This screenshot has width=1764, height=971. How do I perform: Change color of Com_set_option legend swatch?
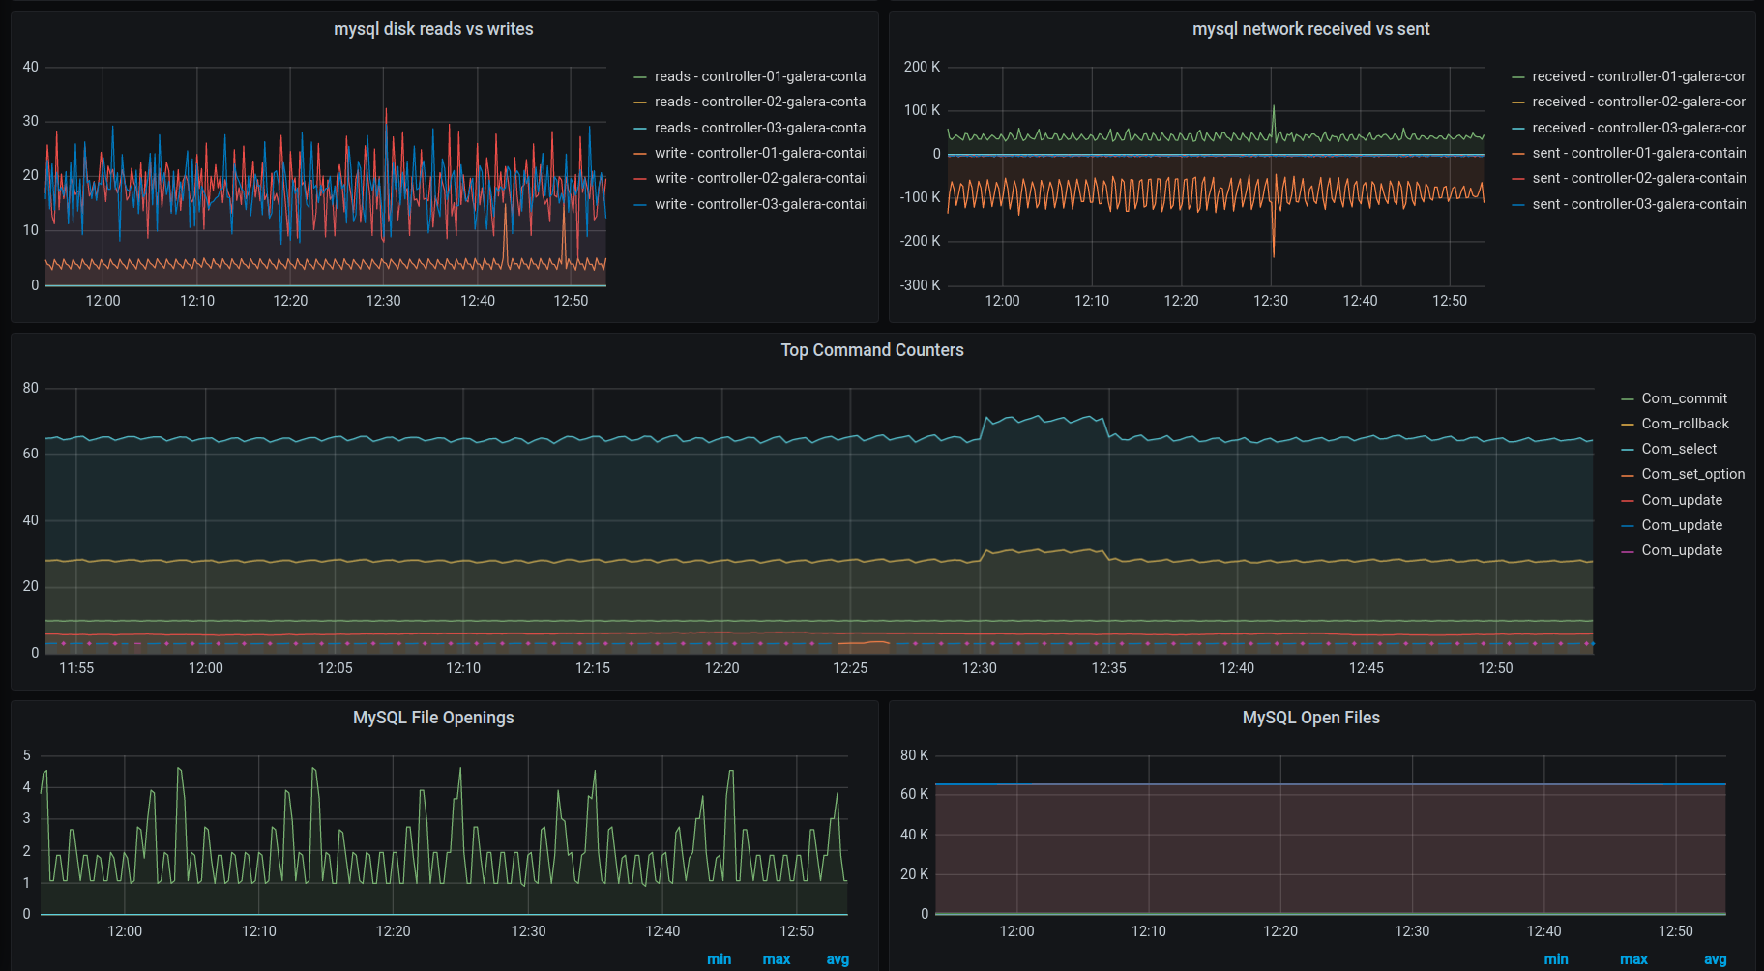click(1627, 474)
